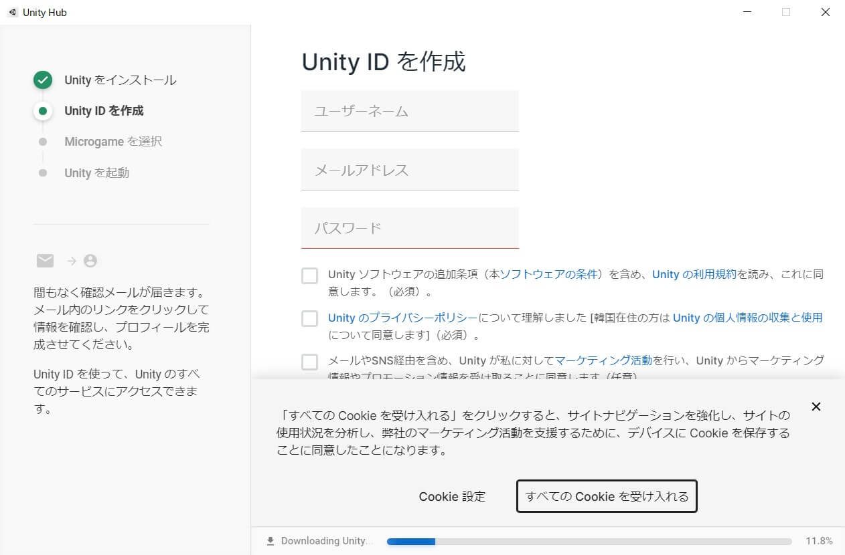Screen dimensions: 845x555
Task: Click the ユーザーネーム input field
Action: [410, 111]
